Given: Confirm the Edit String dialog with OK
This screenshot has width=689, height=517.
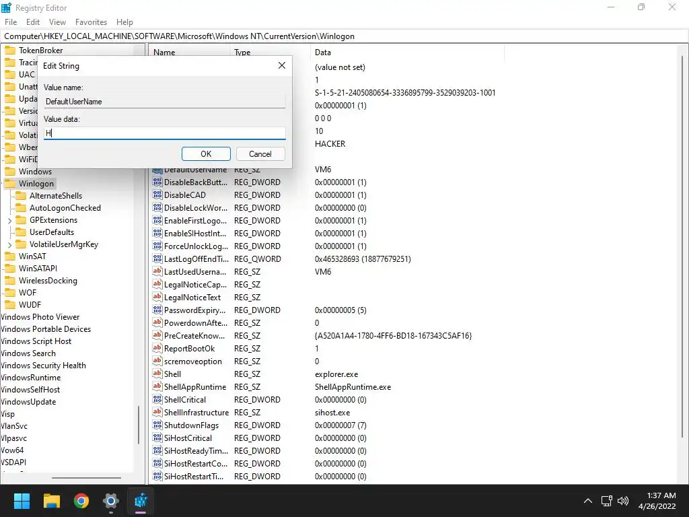Looking at the screenshot, I should click(206, 154).
